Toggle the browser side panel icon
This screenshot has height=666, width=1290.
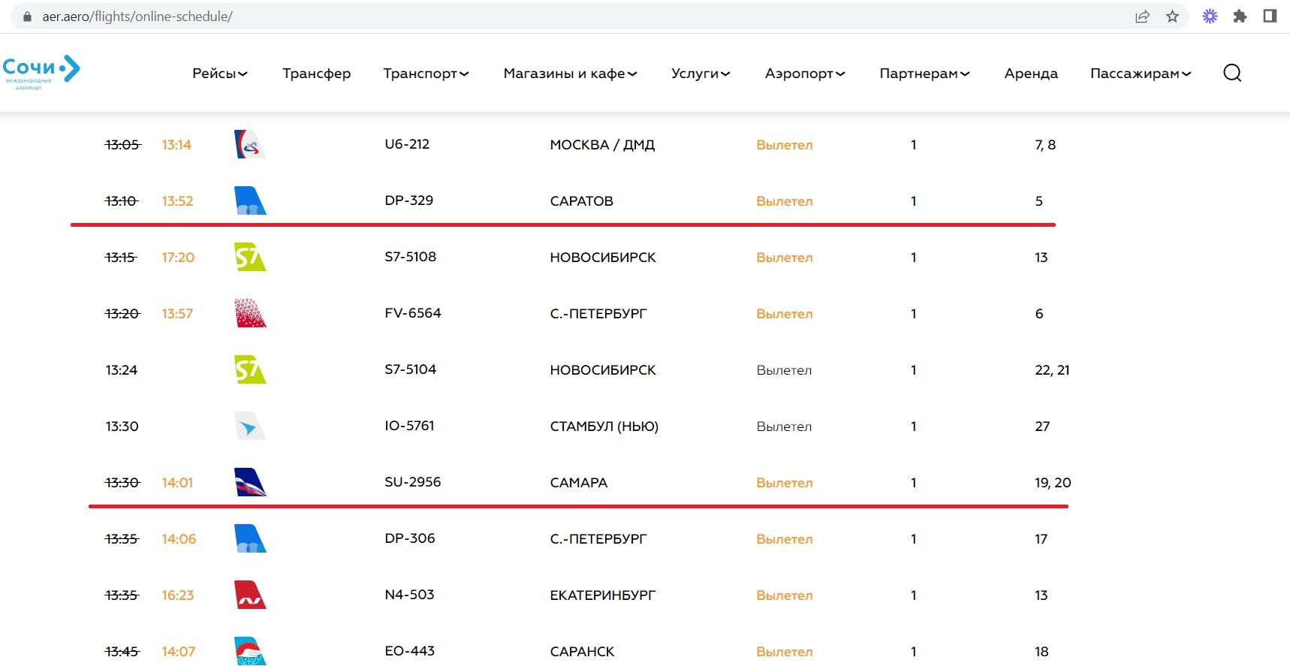[1270, 17]
